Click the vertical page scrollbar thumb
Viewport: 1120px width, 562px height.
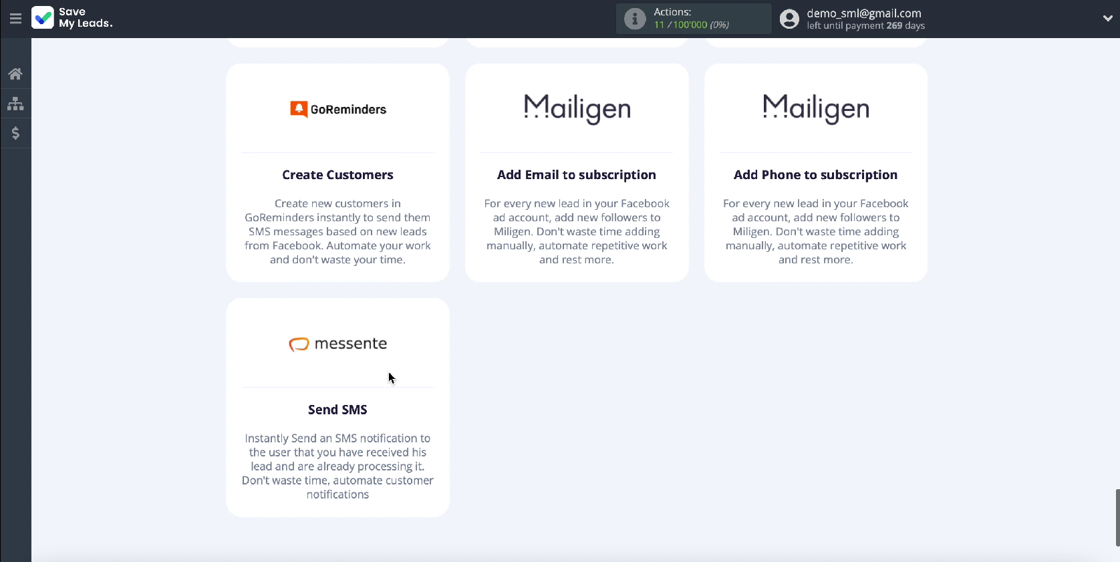pos(1117,518)
